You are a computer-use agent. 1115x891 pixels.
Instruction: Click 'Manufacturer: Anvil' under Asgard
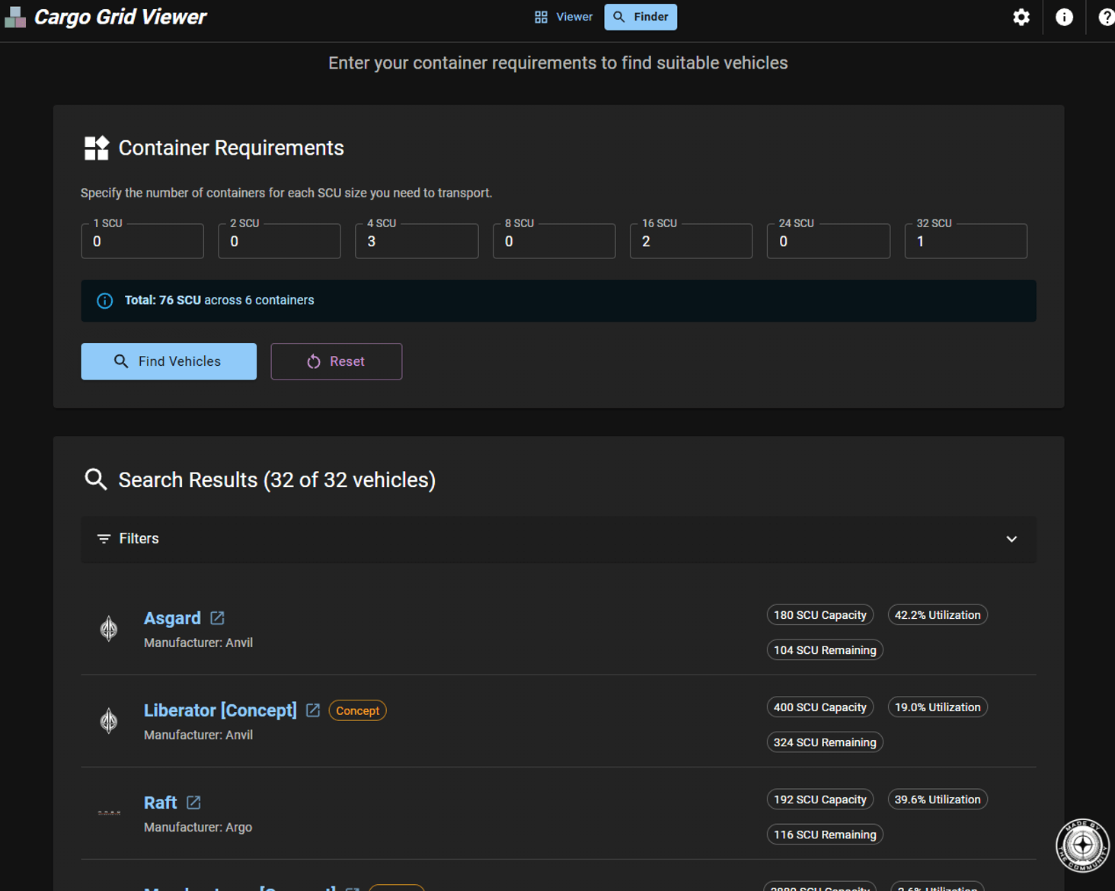198,643
